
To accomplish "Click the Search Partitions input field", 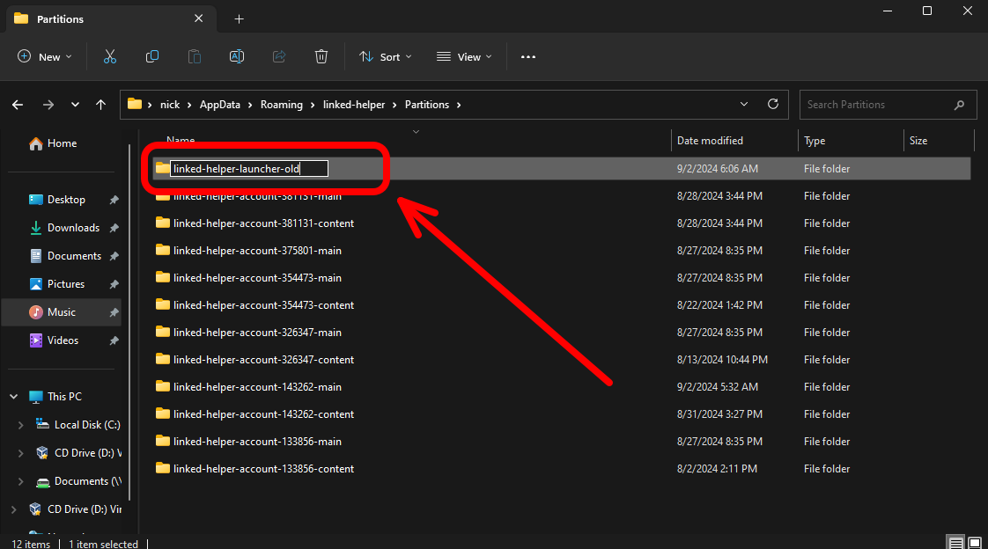I will coord(876,105).
